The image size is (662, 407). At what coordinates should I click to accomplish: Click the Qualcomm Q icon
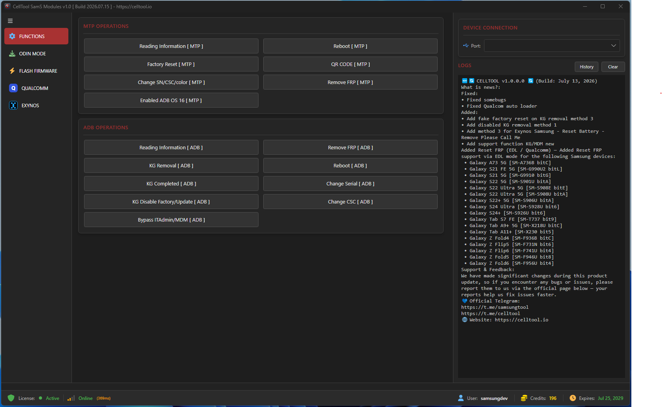(x=13, y=88)
